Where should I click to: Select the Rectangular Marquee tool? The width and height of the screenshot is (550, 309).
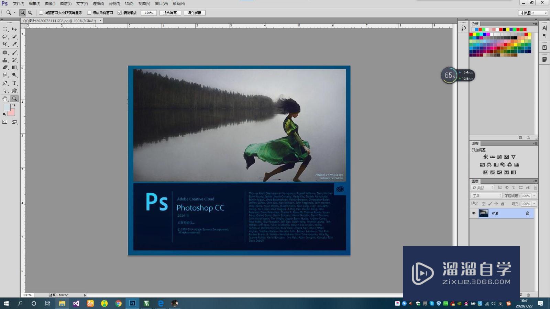[x=5, y=29]
